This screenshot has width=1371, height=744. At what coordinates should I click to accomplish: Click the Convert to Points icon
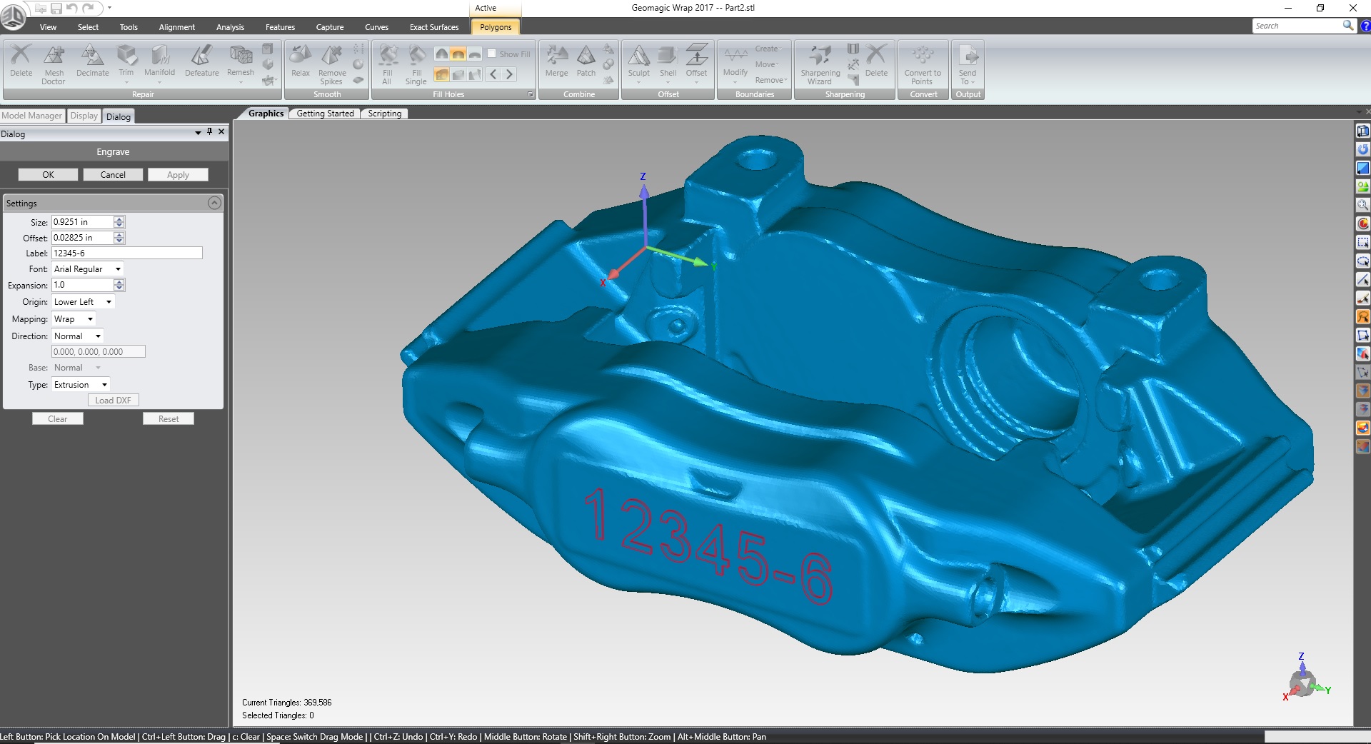(922, 57)
